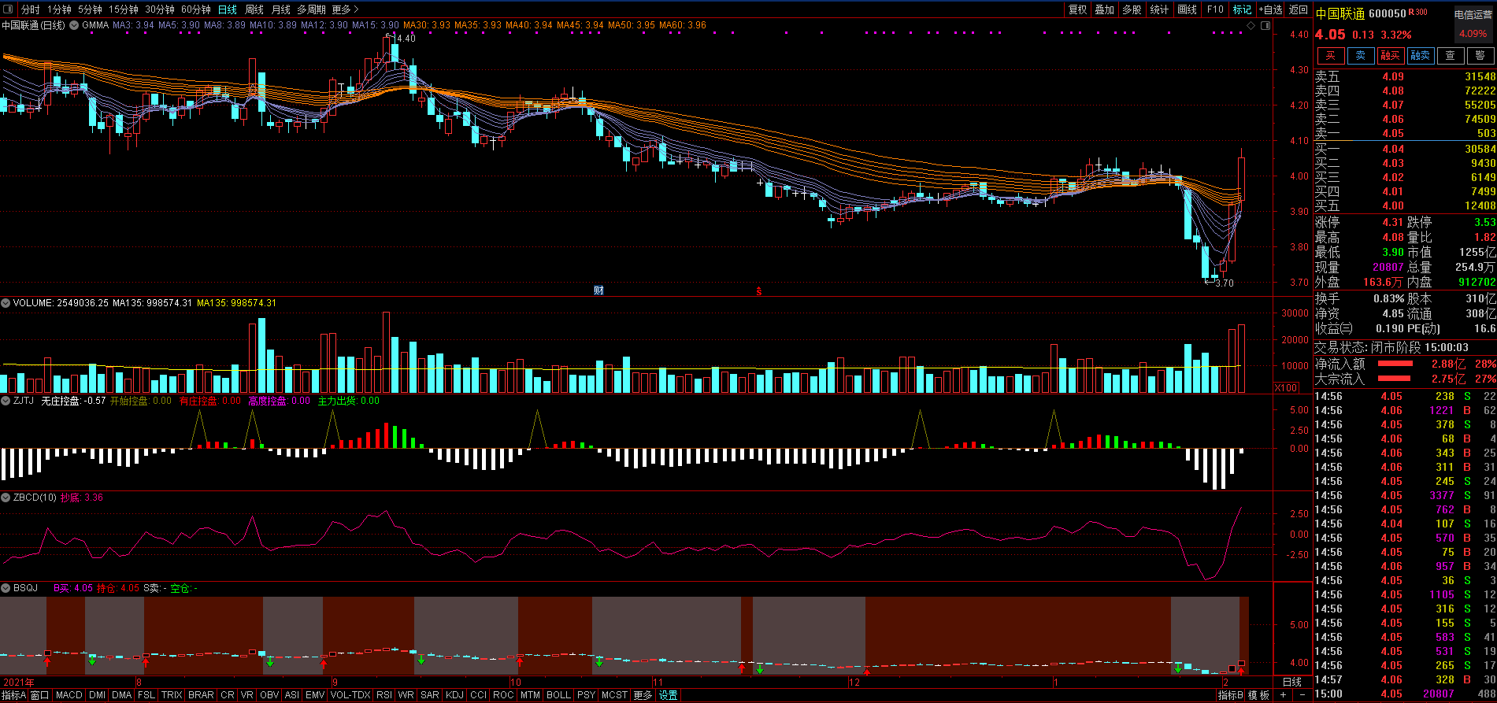This screenshot has height=703, width=1497.
Task: Select the MCST indicator
Action: (x=614, y=695)
